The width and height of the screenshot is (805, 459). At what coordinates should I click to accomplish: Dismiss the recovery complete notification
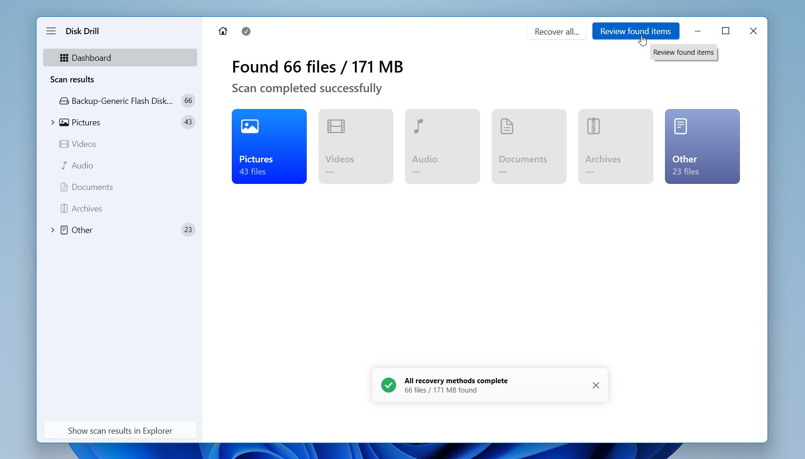coord(596,385)
